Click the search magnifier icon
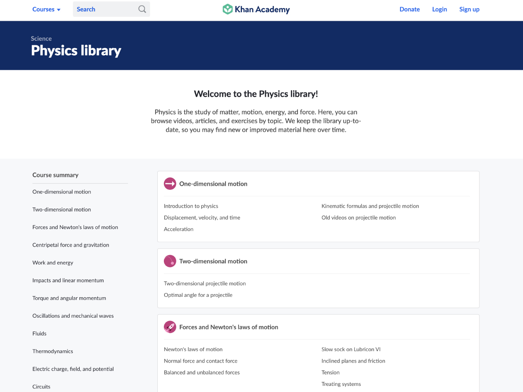Viewport: 523px width, 392px height. click(142, 9)
